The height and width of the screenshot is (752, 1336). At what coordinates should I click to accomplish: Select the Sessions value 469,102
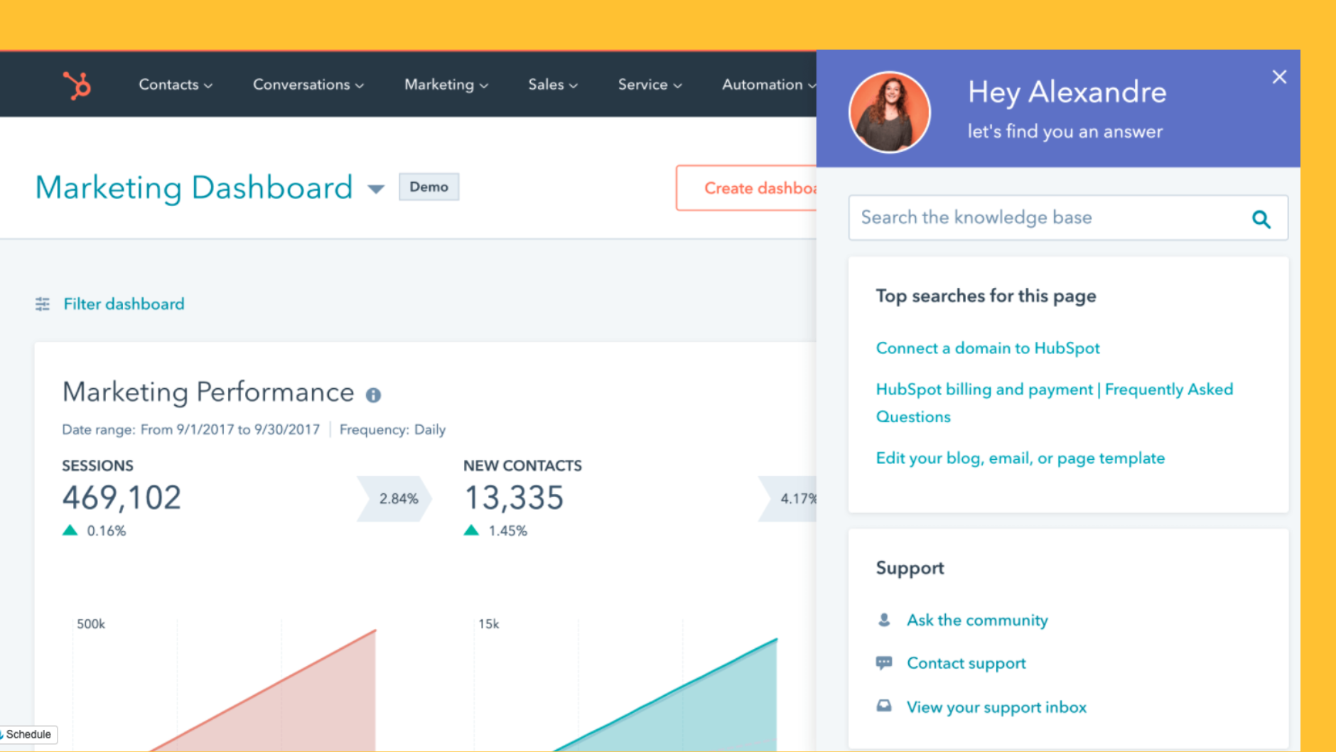[x=122, y=498]
